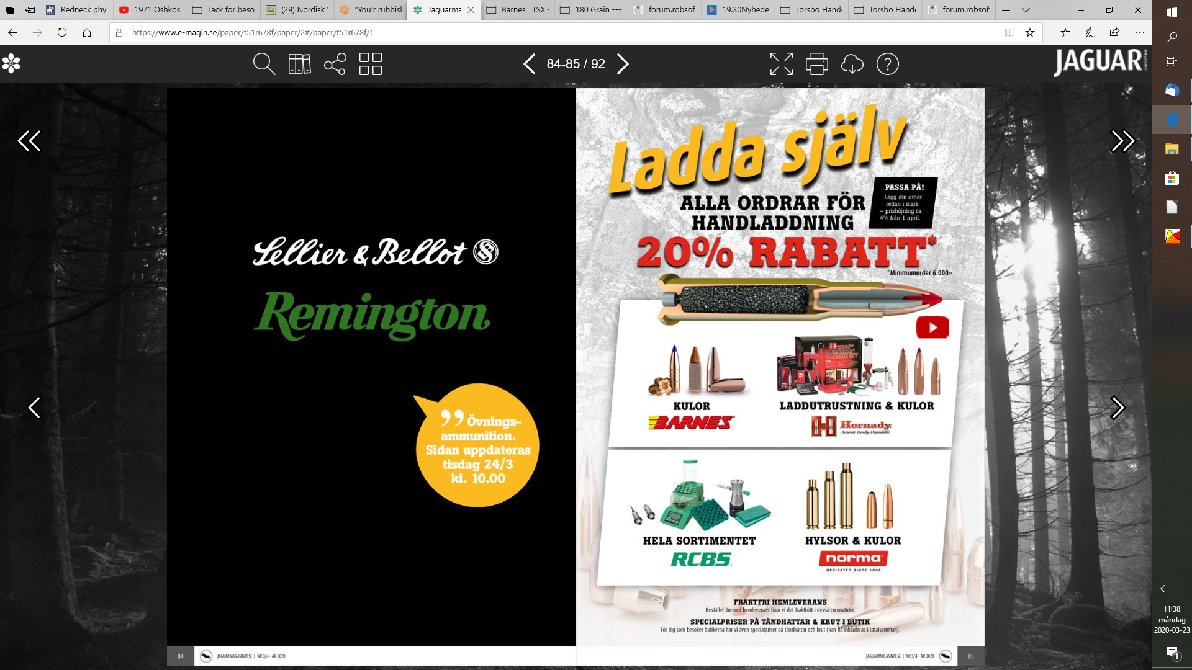Screen dimensions: 1192x670
Task: Click the magnifying glass search icon in viewer toolbar
Action: point(264,64)
